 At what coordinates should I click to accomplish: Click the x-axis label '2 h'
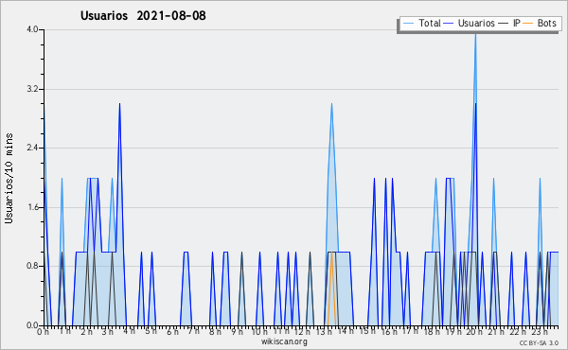[x=86, y=331]
